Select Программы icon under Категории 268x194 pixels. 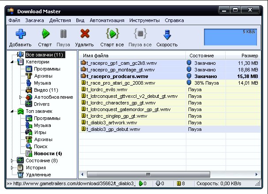tap(29, 69)
